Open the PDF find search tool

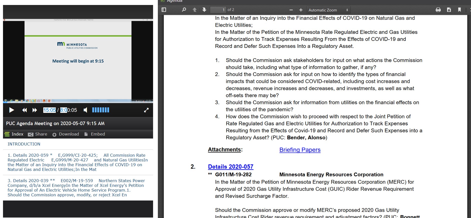click(184, 10)
